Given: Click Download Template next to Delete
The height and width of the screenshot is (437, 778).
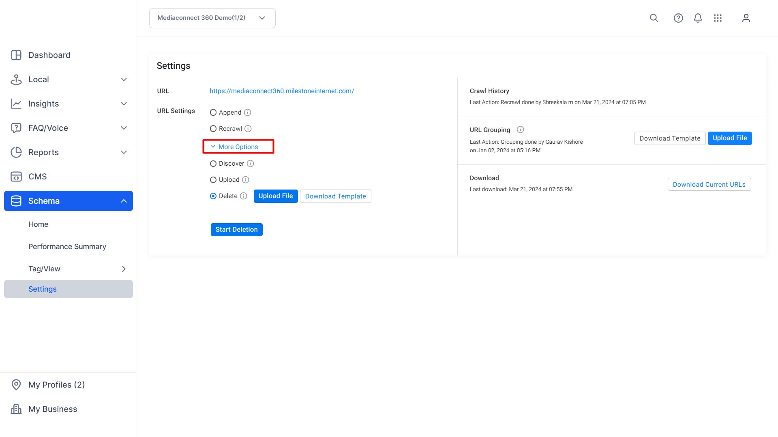Looking at the screenshot, I should (336, 196).
